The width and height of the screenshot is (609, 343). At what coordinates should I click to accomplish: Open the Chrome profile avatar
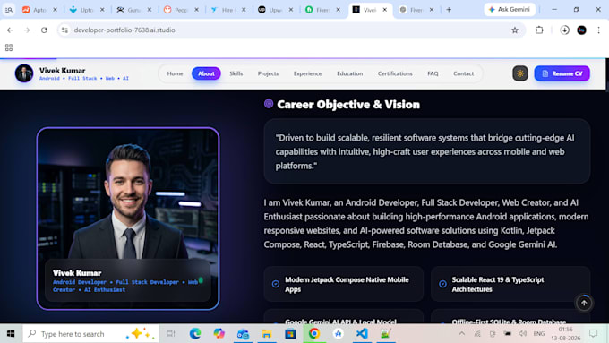(x=581, y=30)
